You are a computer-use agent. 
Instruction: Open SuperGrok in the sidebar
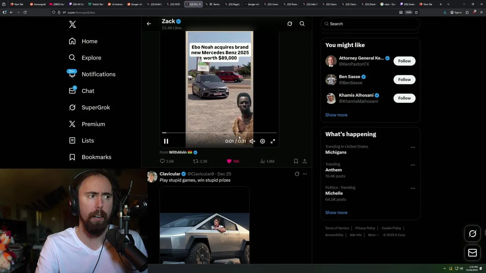click(89, 107)
